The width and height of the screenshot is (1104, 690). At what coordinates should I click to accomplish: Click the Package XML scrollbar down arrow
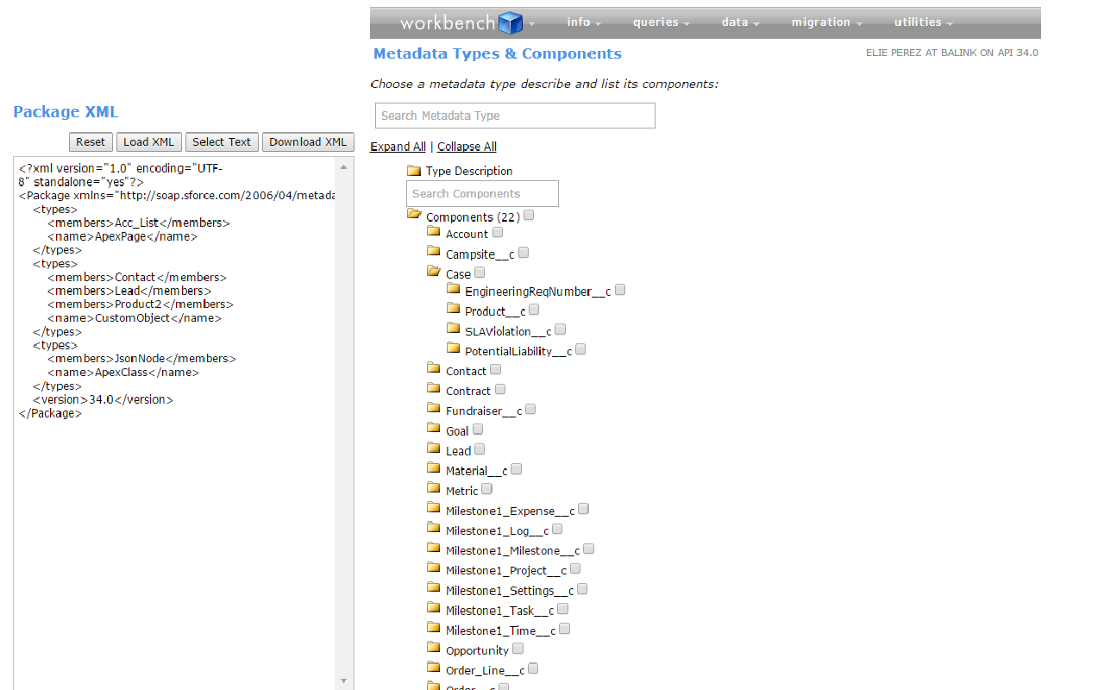click(x=344, y=681)
